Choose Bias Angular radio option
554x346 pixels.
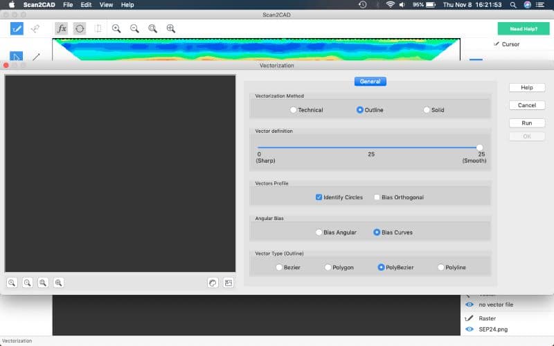point(319,233)
